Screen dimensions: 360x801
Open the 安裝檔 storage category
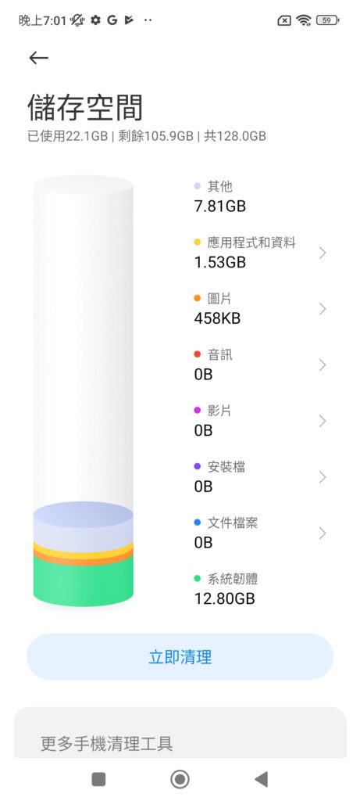pyautogui.click(x=260, y=477)
